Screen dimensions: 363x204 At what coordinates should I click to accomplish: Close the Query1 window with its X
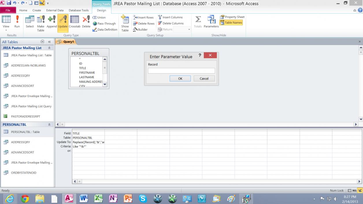(360, 42)
